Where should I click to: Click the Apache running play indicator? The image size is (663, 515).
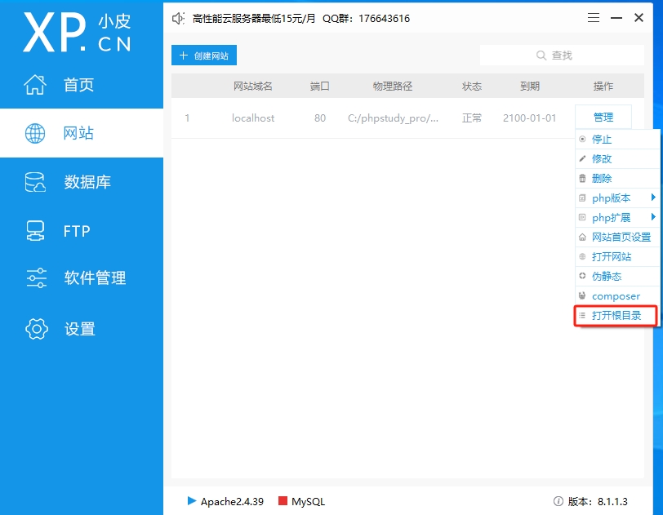click(192, 501)
